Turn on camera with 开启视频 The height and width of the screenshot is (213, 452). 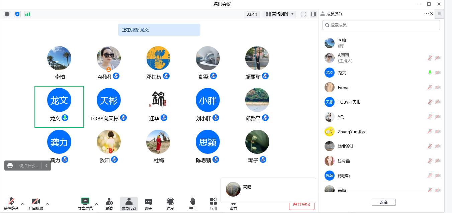point(36,203)
